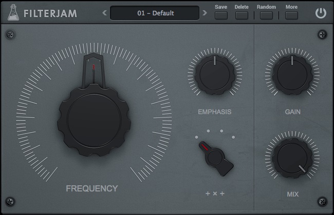This screenshot has height=215, width=334.
Task: Click the top-left panel screw icon
Action: tap(10, 35)
